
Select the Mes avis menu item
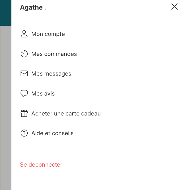43,94
